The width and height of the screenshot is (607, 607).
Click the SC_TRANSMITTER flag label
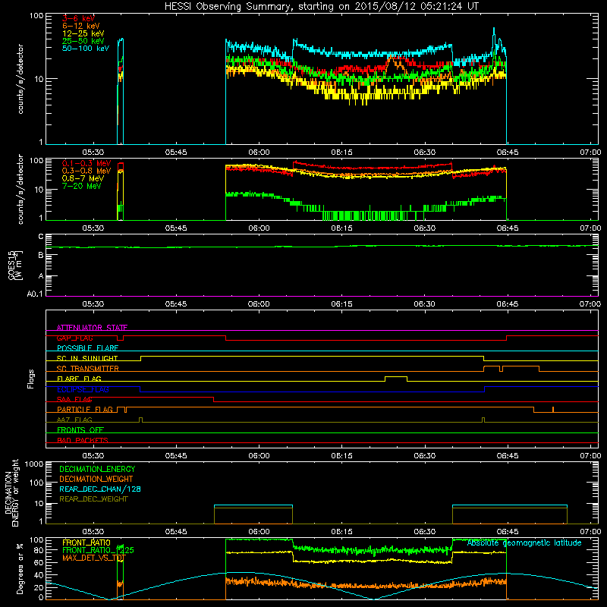tap(88, 369)
